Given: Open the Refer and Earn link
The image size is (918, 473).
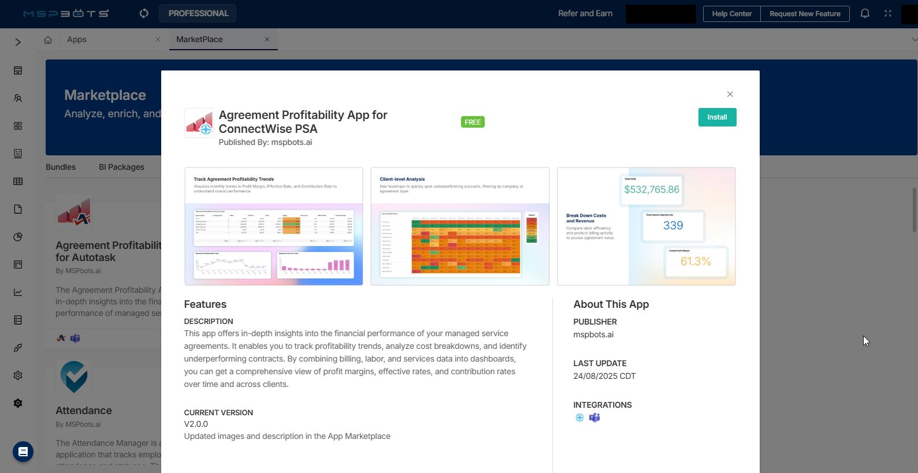Looking at the screenshot, I should (585, 13).
